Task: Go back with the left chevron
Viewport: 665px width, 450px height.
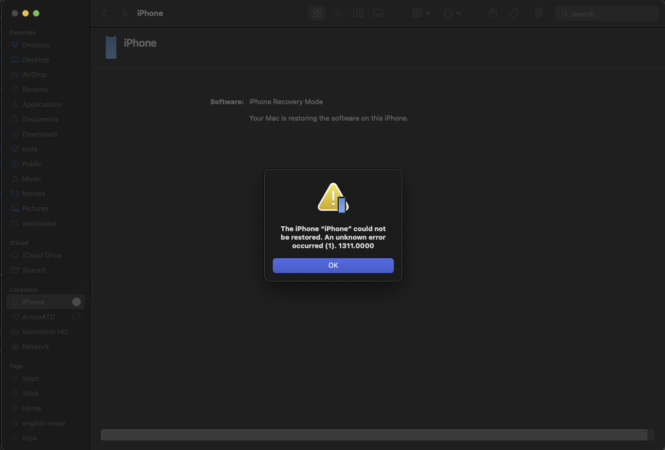Action: [x=105, y=13]
